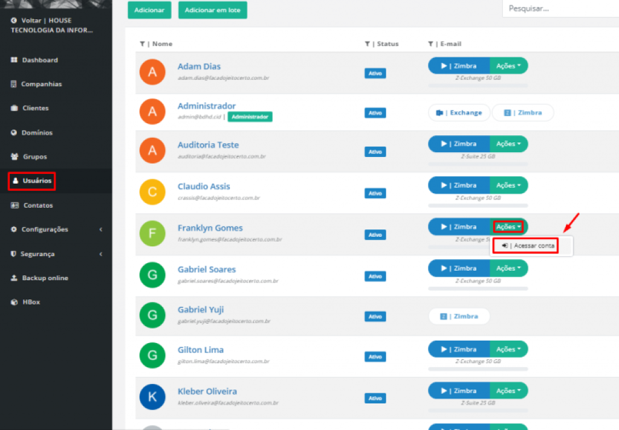
Task: Click the filter icon beside Status column
Action: (367, 44)
